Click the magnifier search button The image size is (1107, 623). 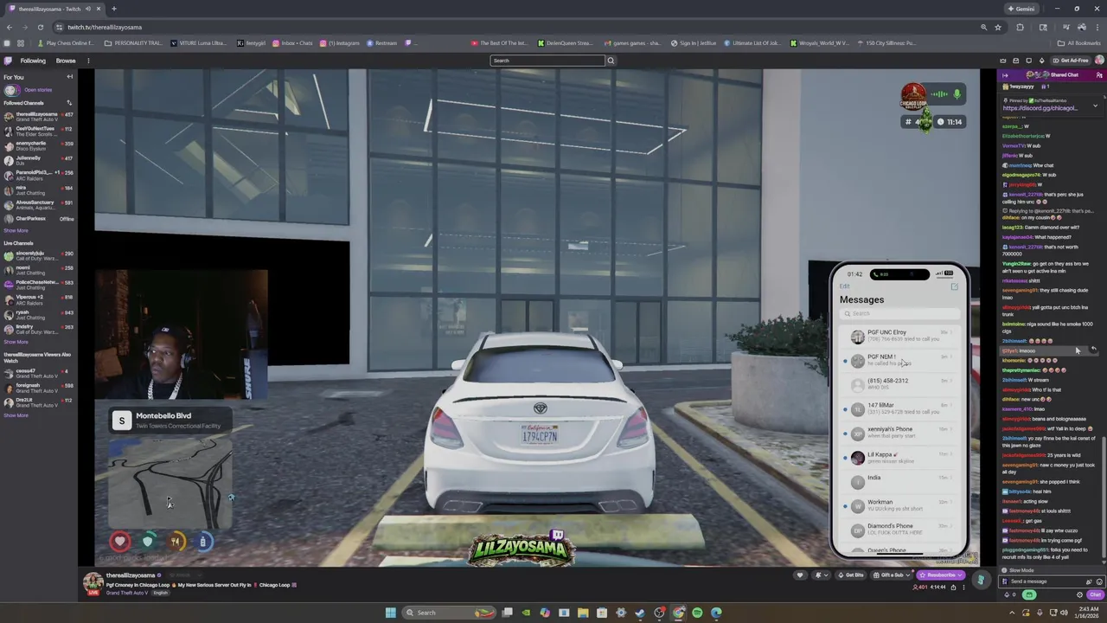click(611, 61)
